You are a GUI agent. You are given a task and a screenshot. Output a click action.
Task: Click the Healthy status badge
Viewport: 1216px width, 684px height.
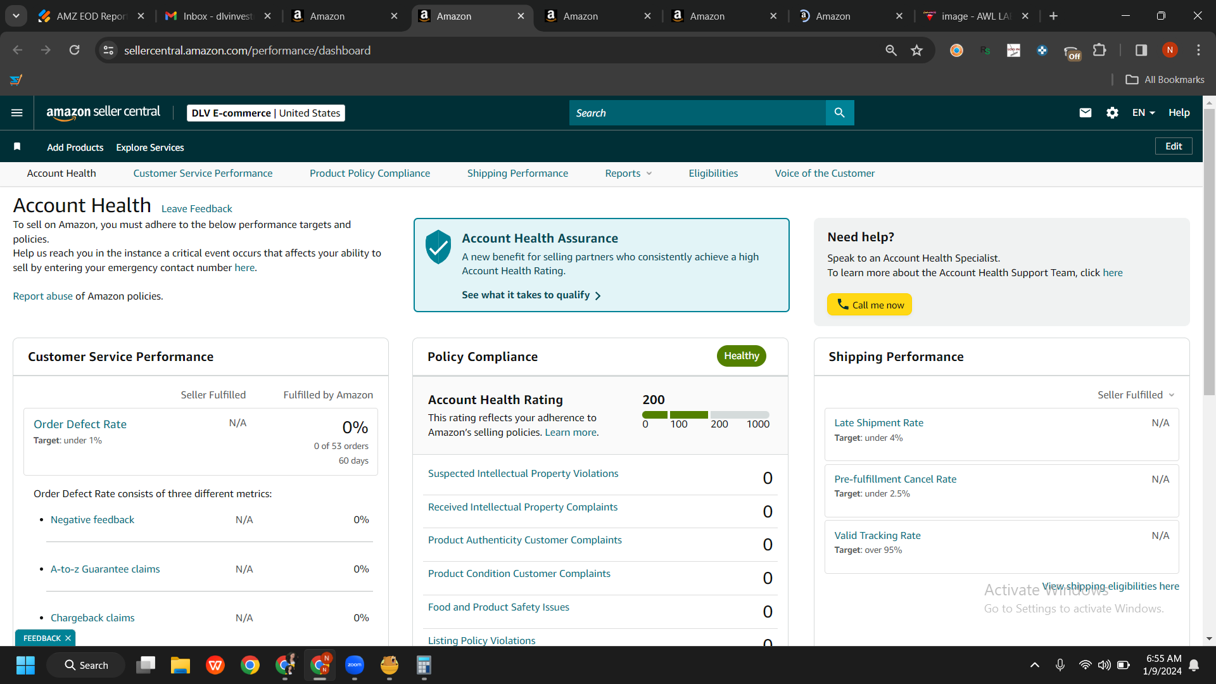742,356
